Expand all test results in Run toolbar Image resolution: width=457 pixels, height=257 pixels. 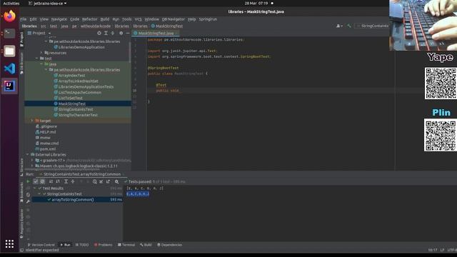click(x=66, y=181)
